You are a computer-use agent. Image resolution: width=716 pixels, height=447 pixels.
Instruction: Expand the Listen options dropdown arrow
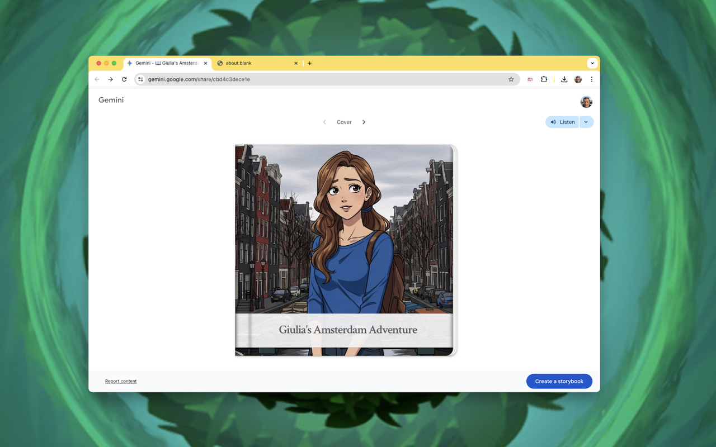click(586, 122)
